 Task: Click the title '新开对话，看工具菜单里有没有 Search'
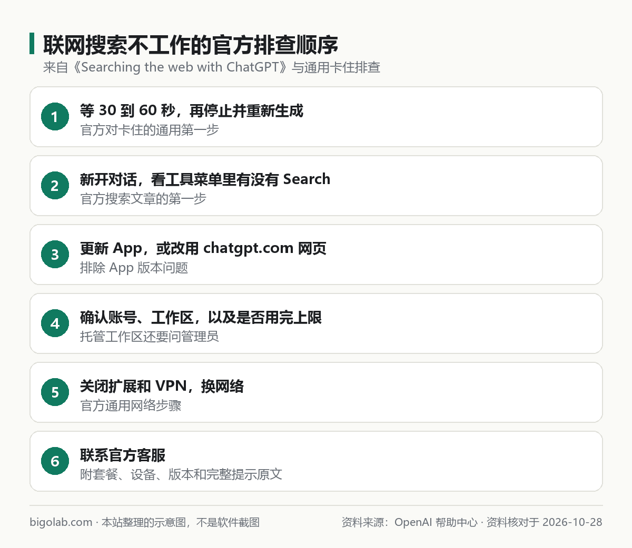click(x=205, y=179)
